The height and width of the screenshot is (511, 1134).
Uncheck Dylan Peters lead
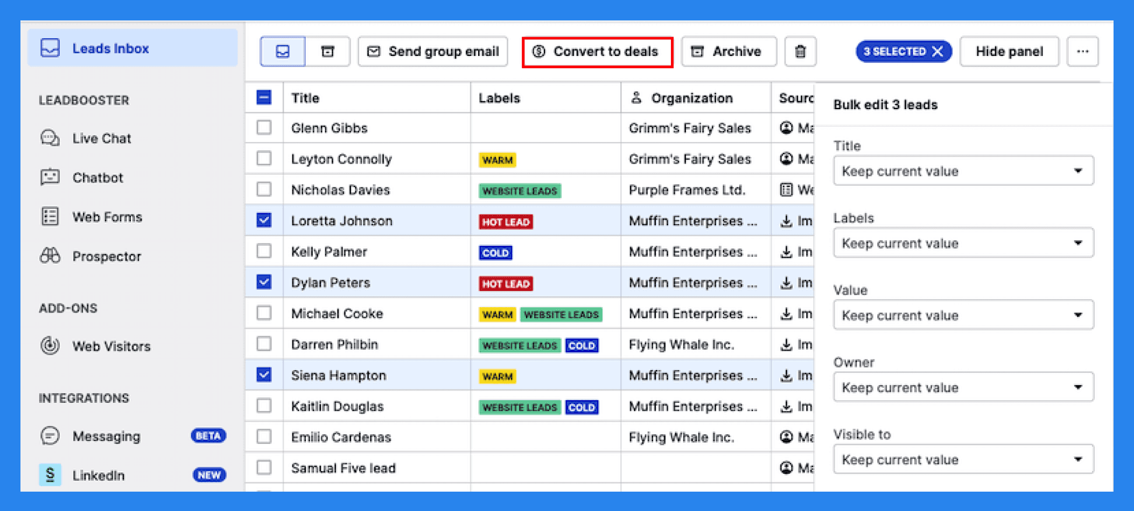click(x=264, y=282)
